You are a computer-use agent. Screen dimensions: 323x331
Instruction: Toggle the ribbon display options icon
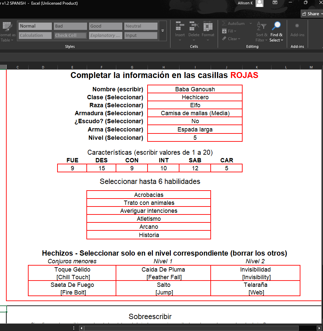tap(275, 3)
